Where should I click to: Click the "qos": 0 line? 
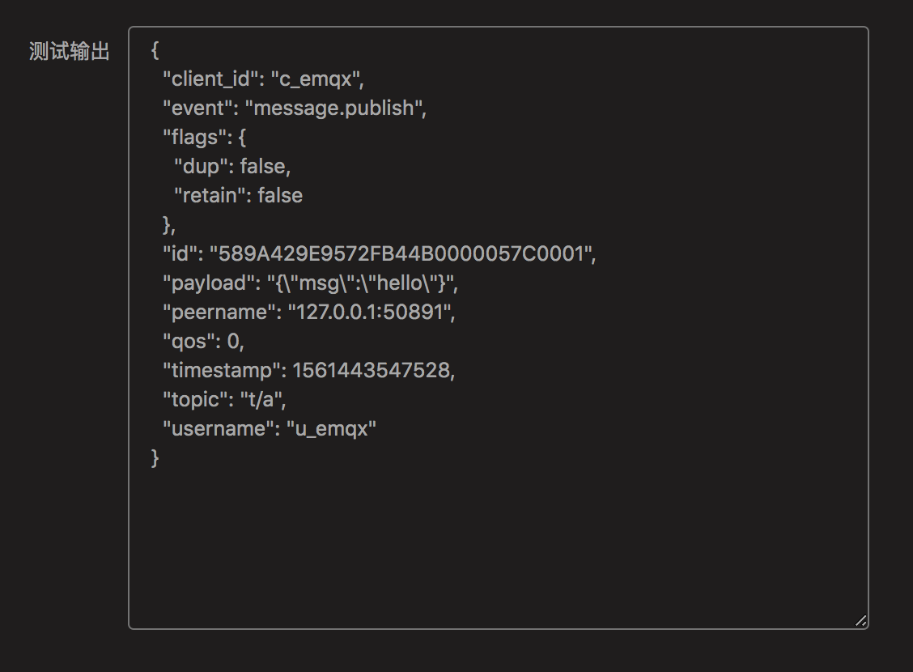(x=203, y=342)
